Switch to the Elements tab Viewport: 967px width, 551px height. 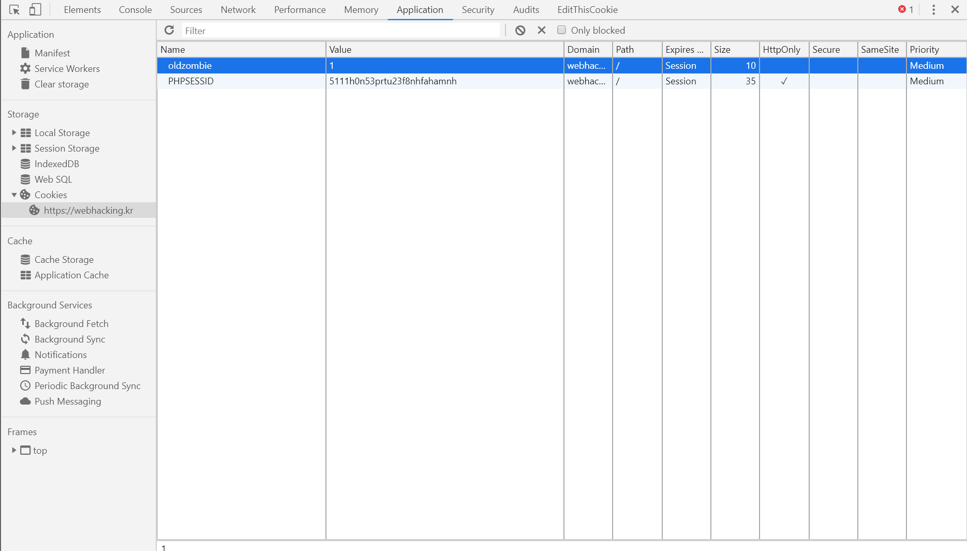(82, 10)
